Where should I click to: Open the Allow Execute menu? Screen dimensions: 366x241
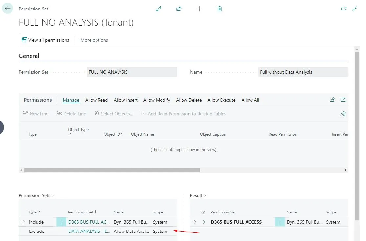tap(221, 100)
